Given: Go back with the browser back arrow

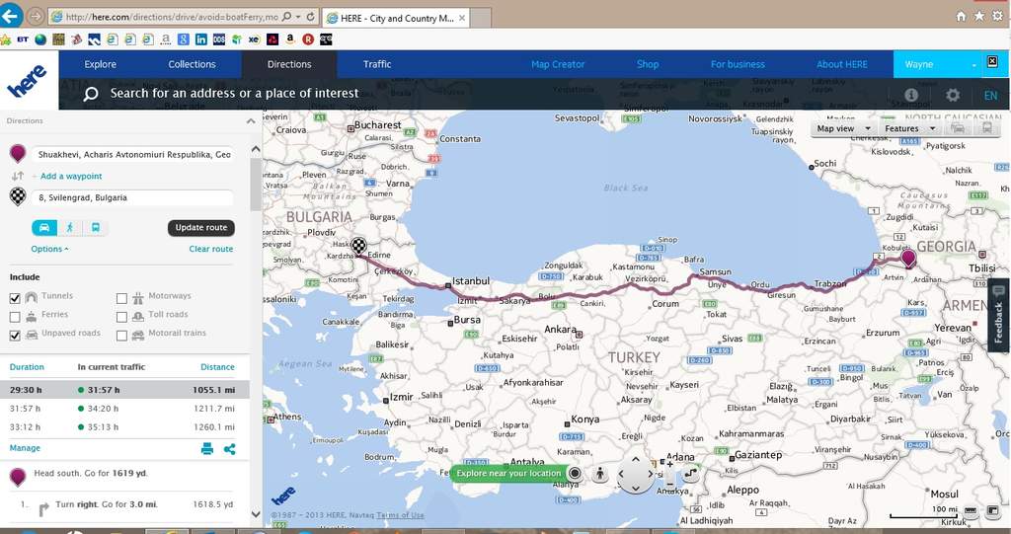Looking at the screenshot, I should pyautogui.click(x=11, y=16).
